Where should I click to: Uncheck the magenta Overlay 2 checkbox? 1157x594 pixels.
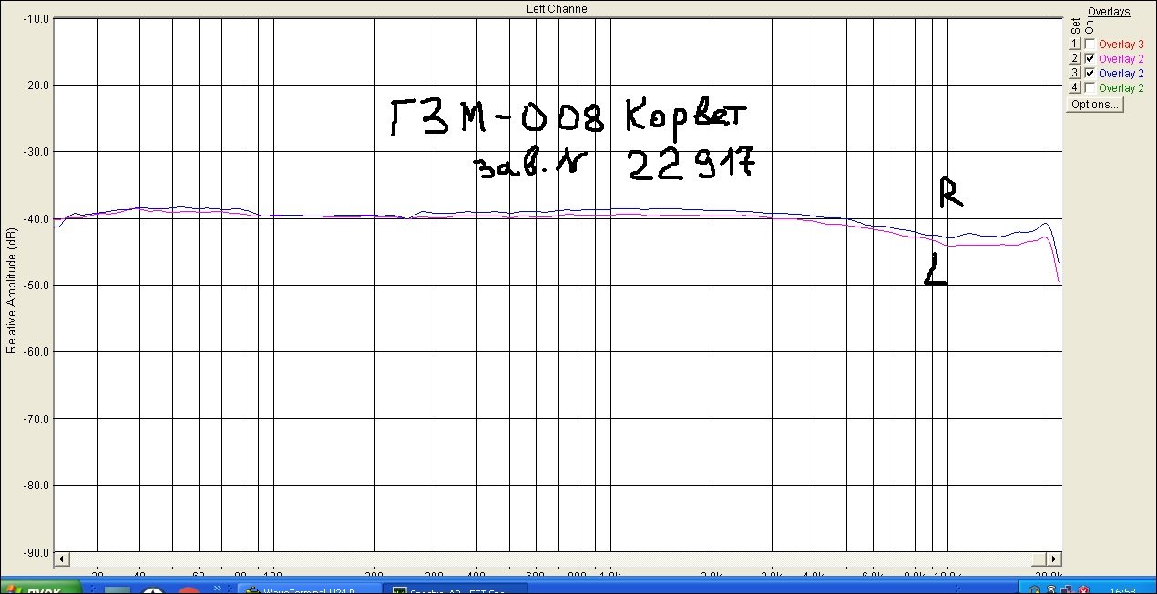(x=1090, y=58)
